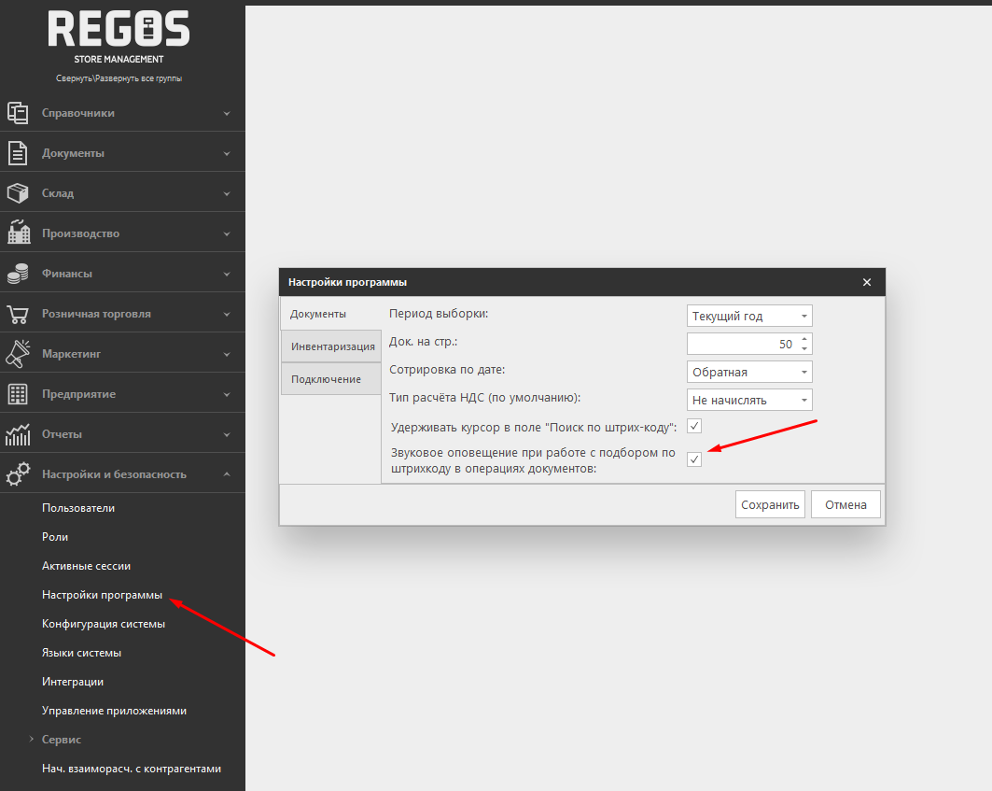Click the Финансы coins icon
This screenshot has width=992, height=791.
coord(19,274)
